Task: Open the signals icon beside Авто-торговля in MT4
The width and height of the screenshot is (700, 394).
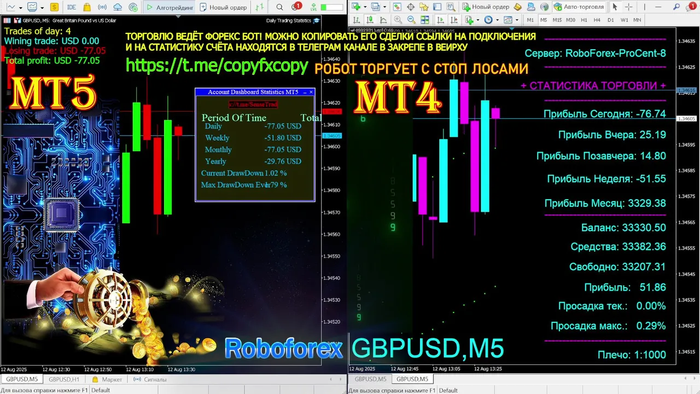Action: [x=544, y=7]
